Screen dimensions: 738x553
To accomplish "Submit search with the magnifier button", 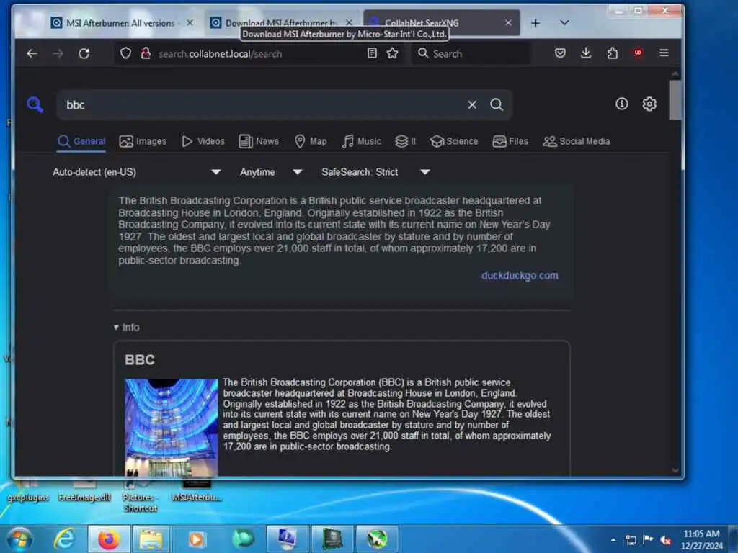I will 497,104.
